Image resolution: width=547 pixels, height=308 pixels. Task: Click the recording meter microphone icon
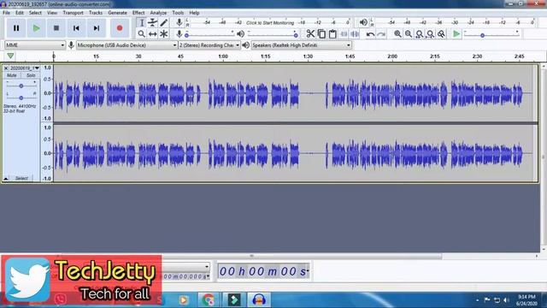179,22
